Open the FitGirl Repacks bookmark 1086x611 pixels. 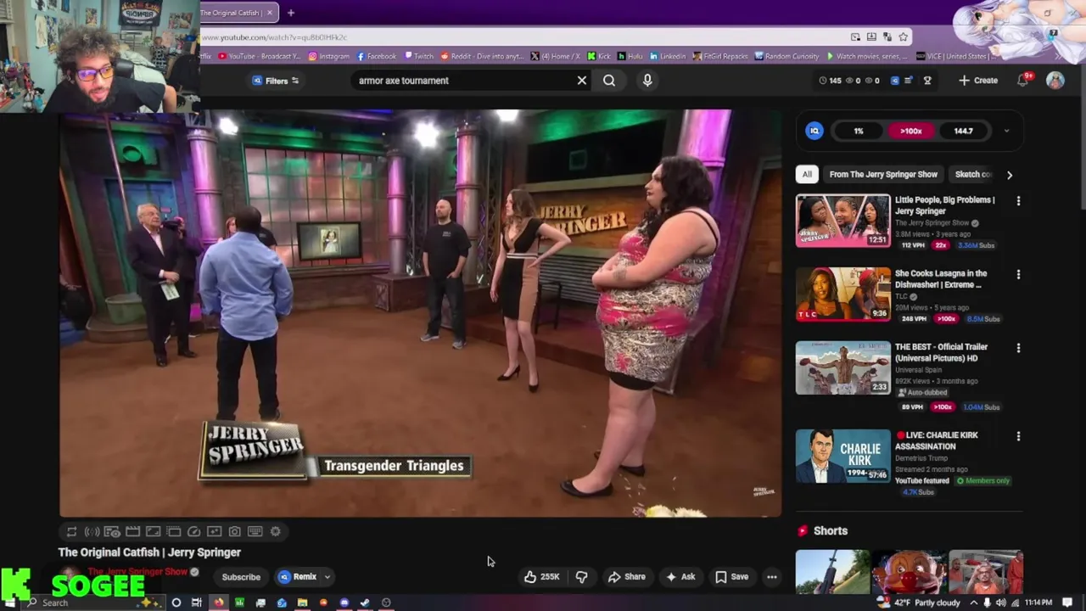point(720,56)
